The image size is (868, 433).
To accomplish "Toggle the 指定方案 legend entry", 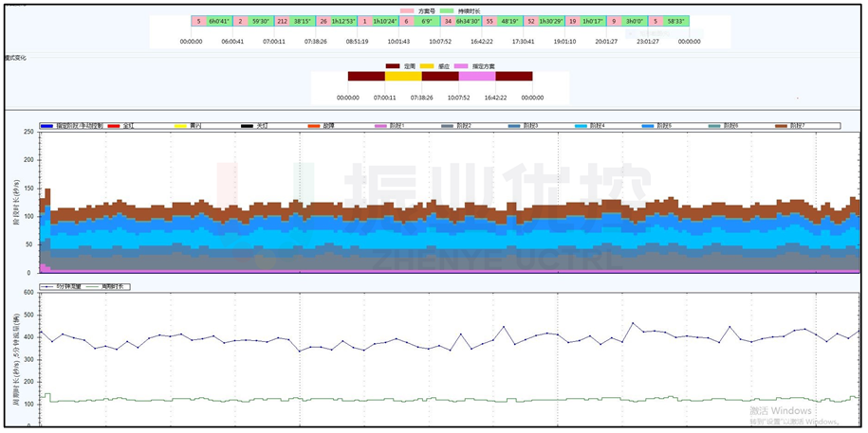I will 461,66.
